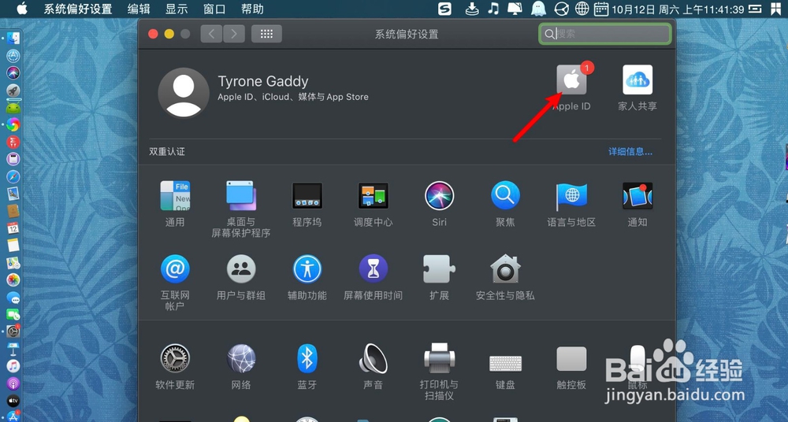Go back with the left arrow button
Viewport: 788px width, 422px height.
[x=211, y=34]
